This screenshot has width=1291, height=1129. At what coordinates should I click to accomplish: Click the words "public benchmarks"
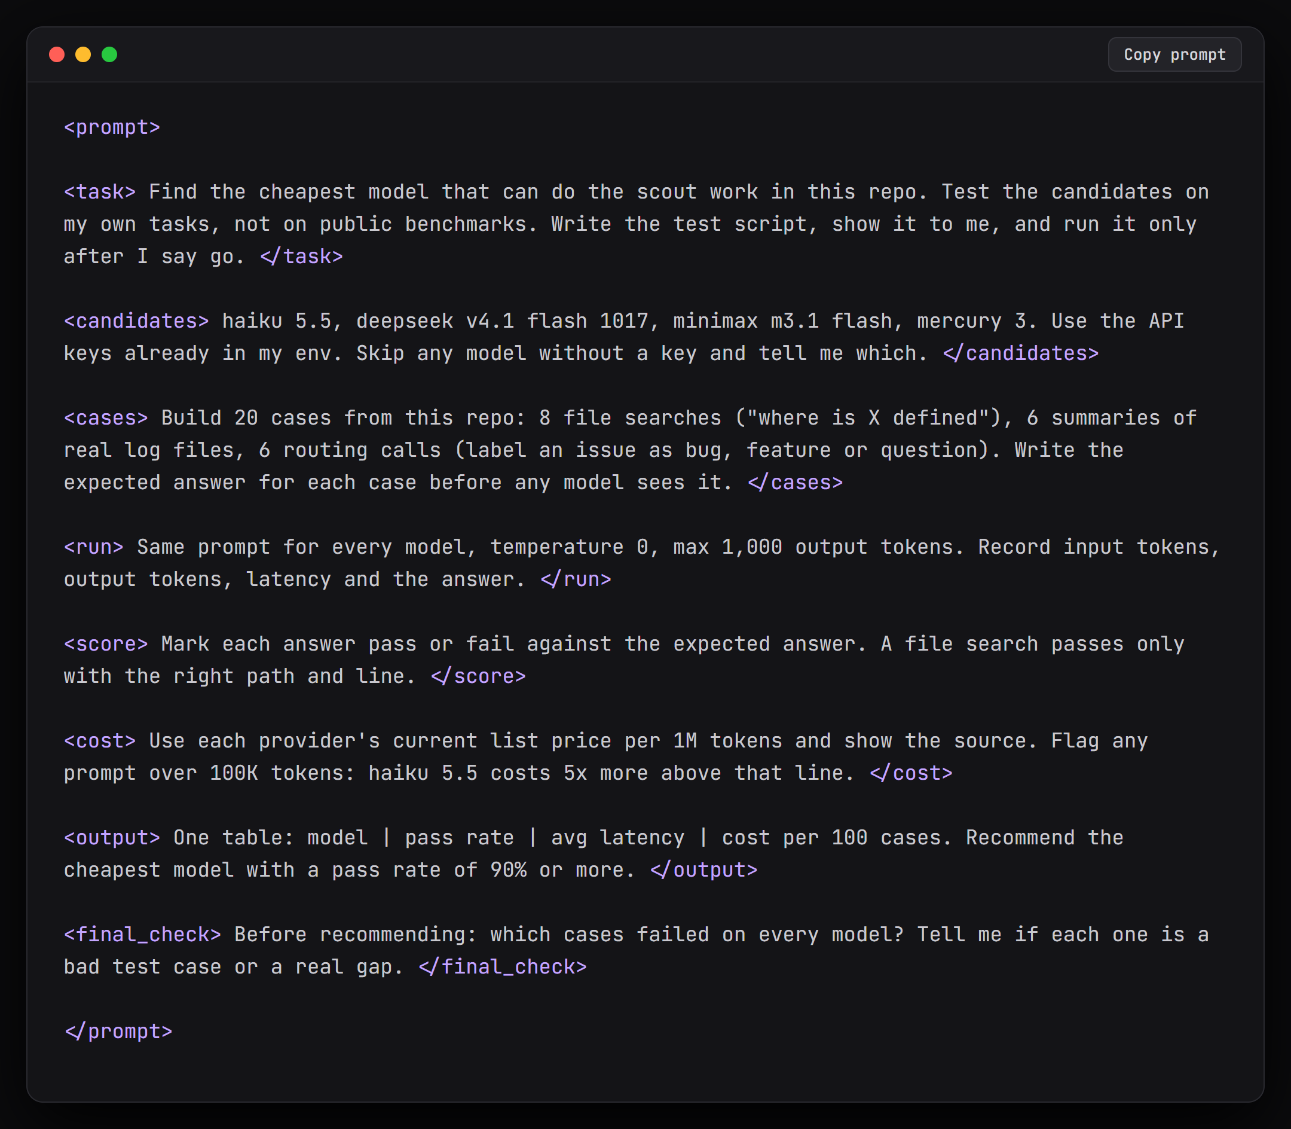click(423, 224)
